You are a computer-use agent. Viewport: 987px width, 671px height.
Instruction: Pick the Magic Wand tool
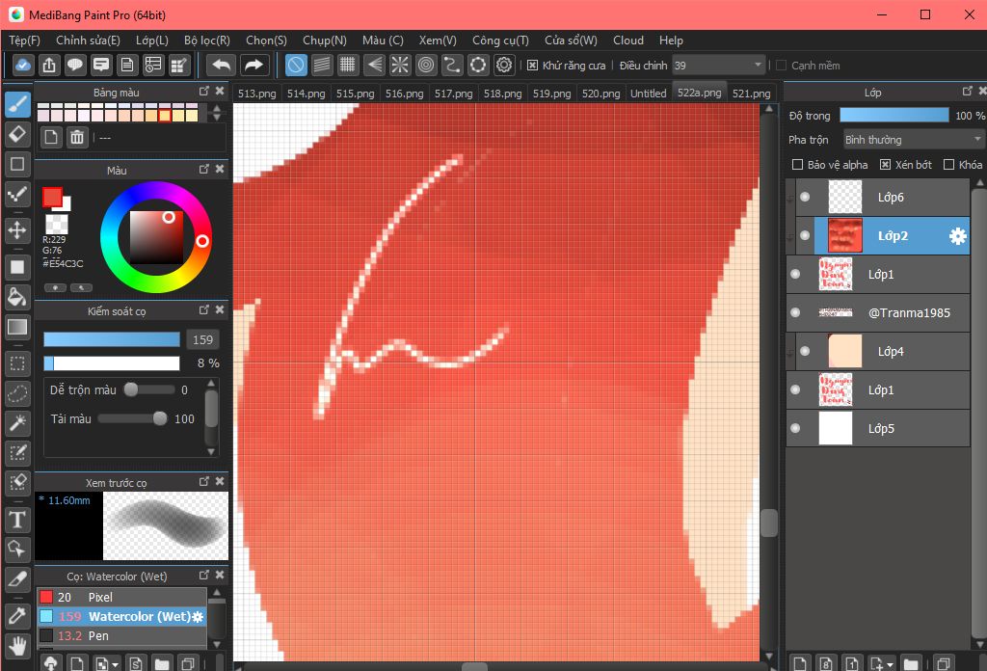17,423
